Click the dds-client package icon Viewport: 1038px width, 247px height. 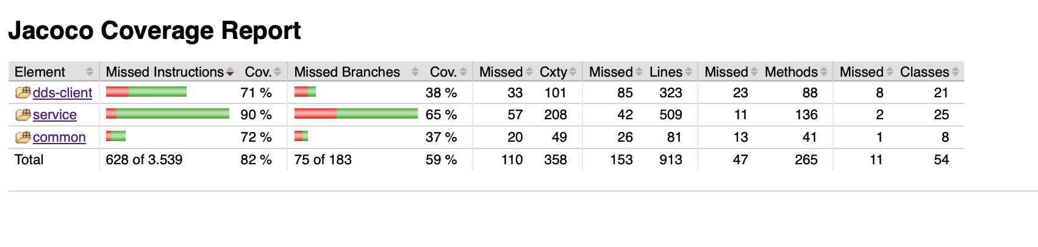[x=23, y=92]
